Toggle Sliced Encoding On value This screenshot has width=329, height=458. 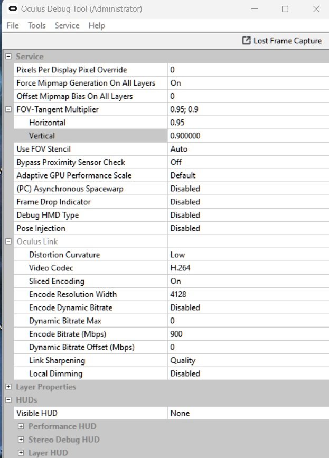248,281
